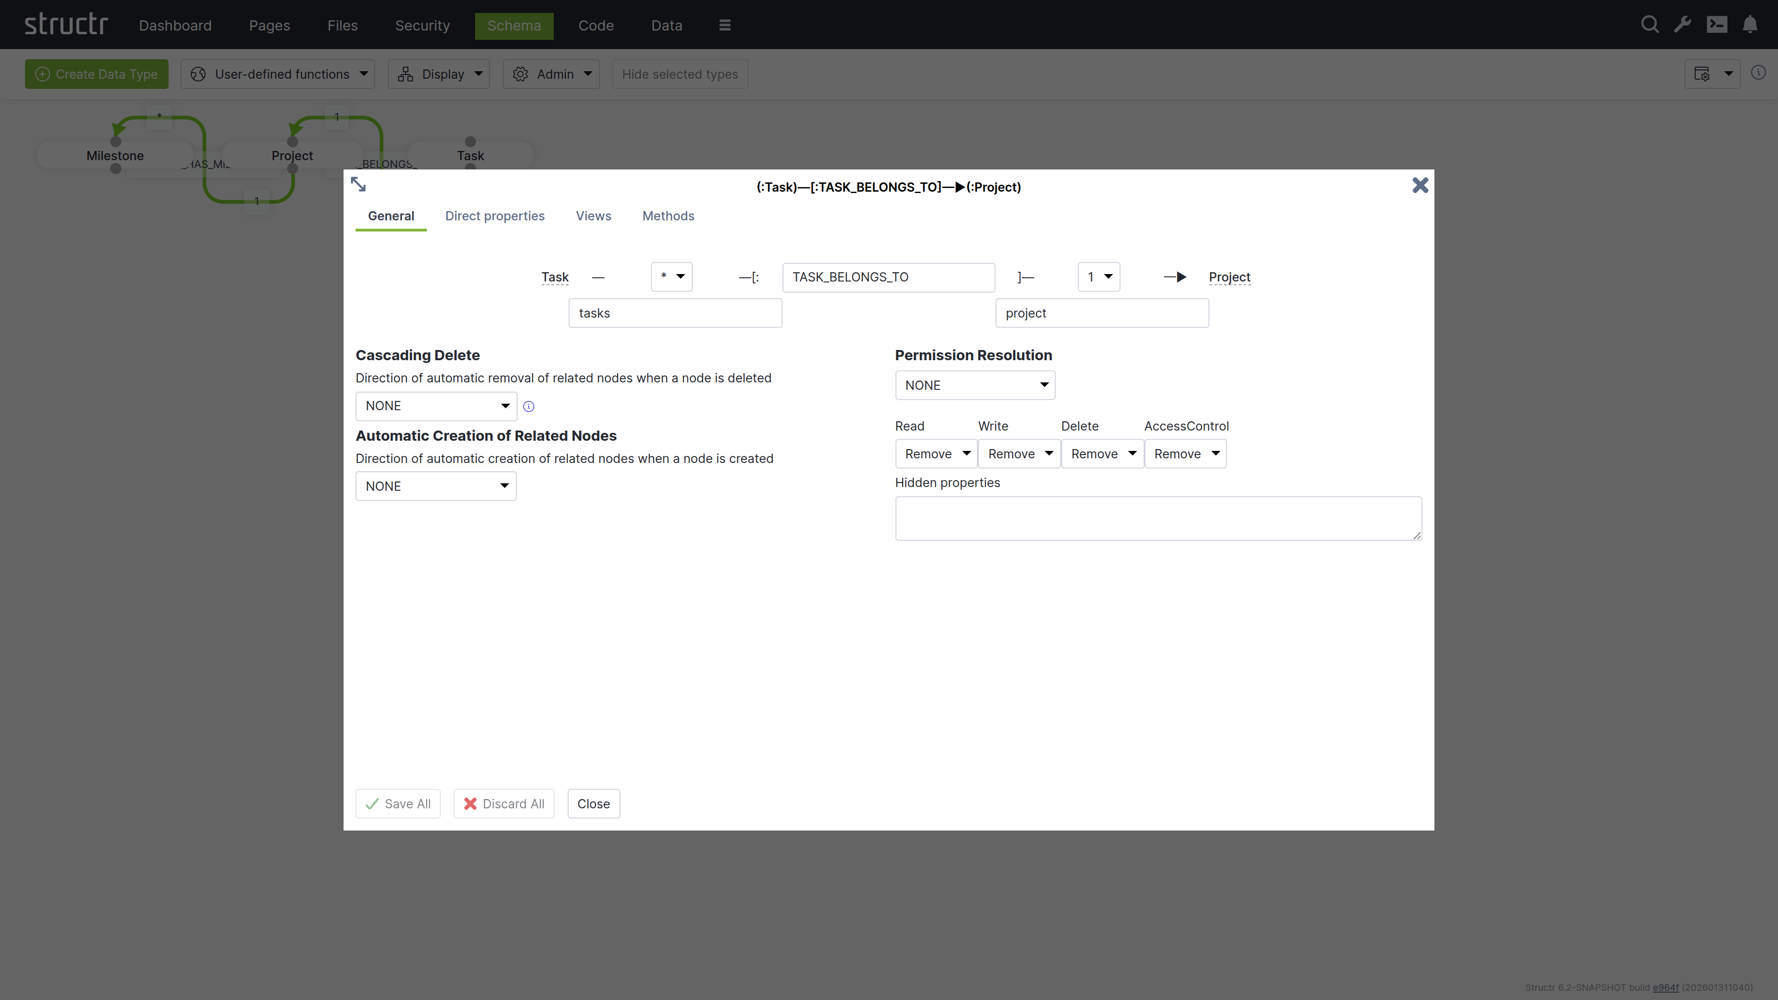
Task: Click the schema layout settings icon
Action: tap(1702, 74)
